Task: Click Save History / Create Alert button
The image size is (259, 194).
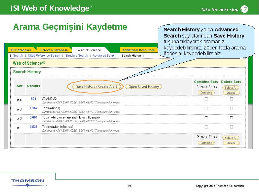Action: click(96, 86)
